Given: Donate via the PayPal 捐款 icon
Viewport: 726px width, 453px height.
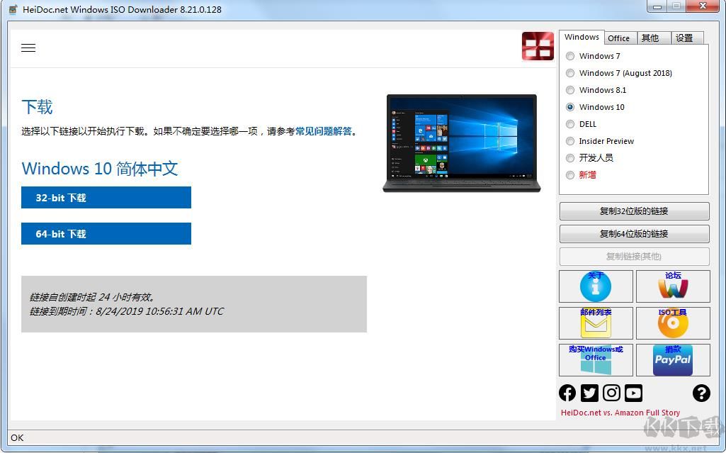Looking at the screenshot, I should coord(672,360).
